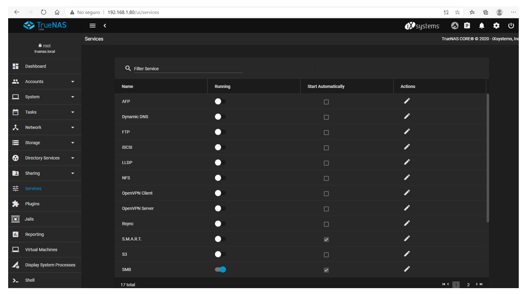Click the filter search magnifier icon
The image size is (526, 294).
(128, 68)
